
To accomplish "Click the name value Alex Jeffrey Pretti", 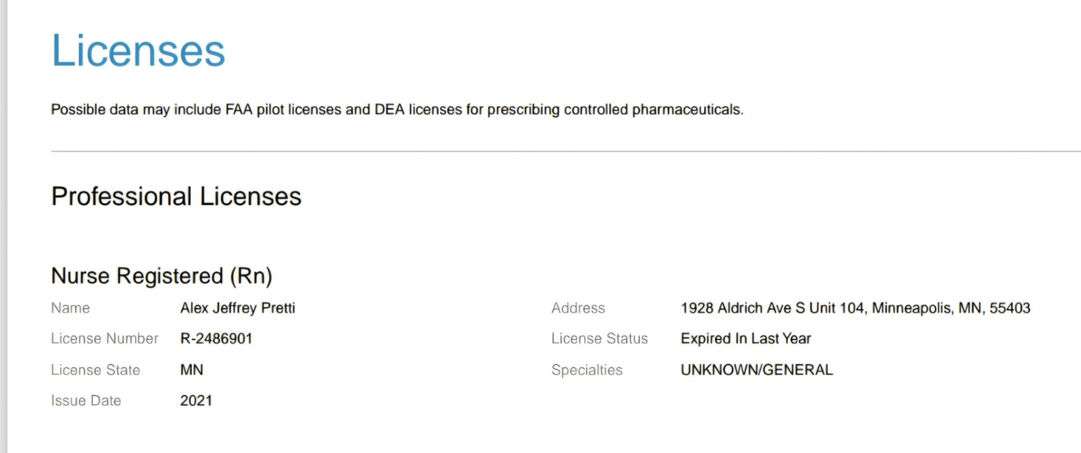I will point(237,308).
